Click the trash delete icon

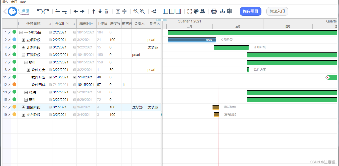107,11
